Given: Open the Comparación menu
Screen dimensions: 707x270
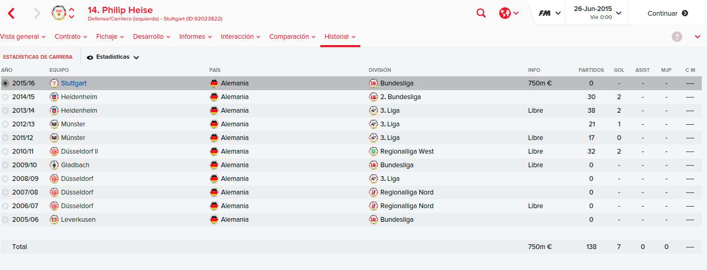Looking at the screenshot, I should [292, 37].
